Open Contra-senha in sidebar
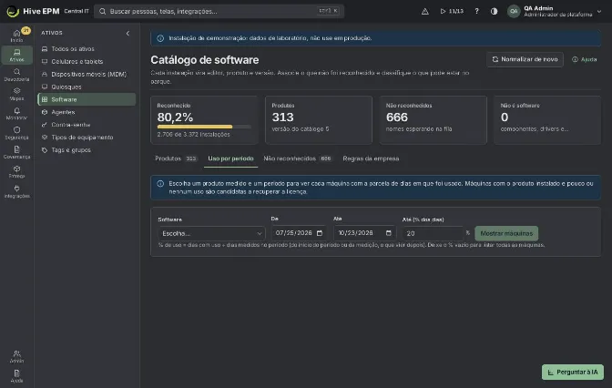 tap(87, 125)
